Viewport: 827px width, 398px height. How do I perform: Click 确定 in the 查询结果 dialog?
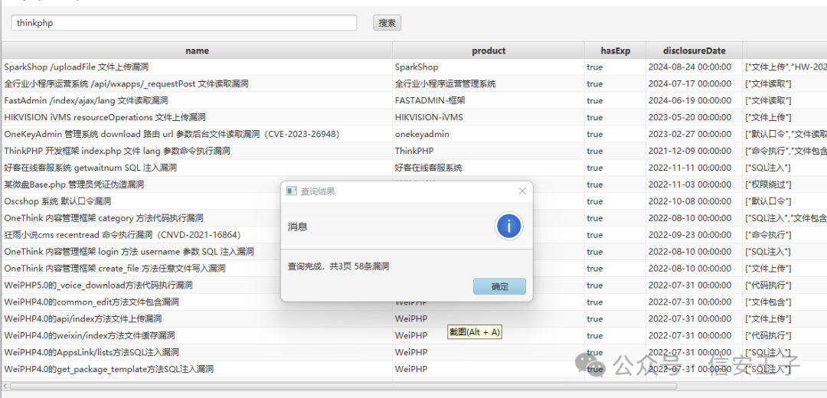click(499, 287)
